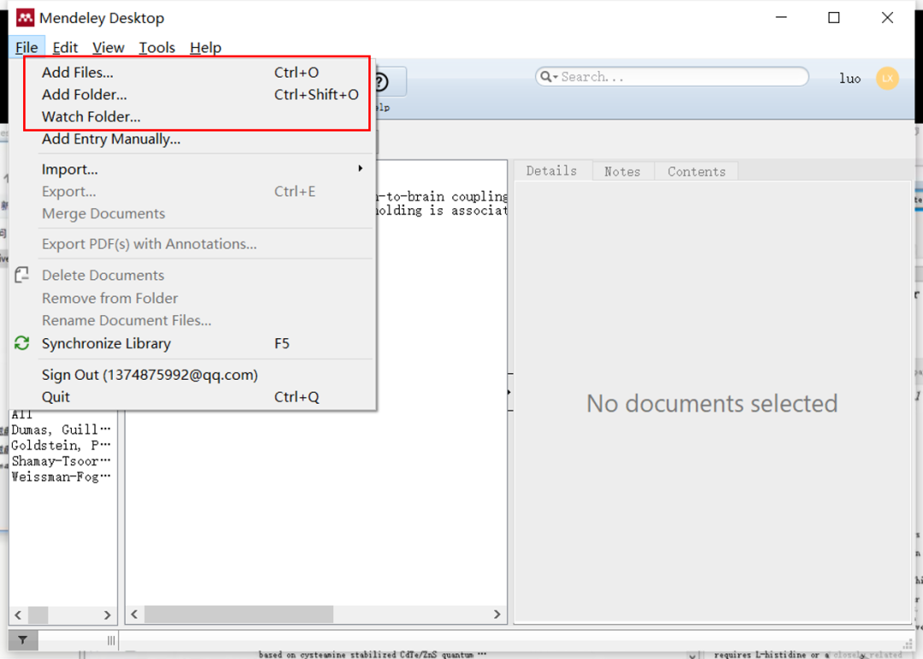Open the Help menu
Image resolution: width=923 pixels, height=659 pixels.
pyautogui.click(x=205, y=48)
